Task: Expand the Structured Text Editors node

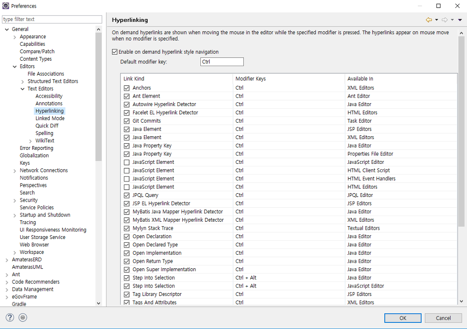Action: point(22,82)
